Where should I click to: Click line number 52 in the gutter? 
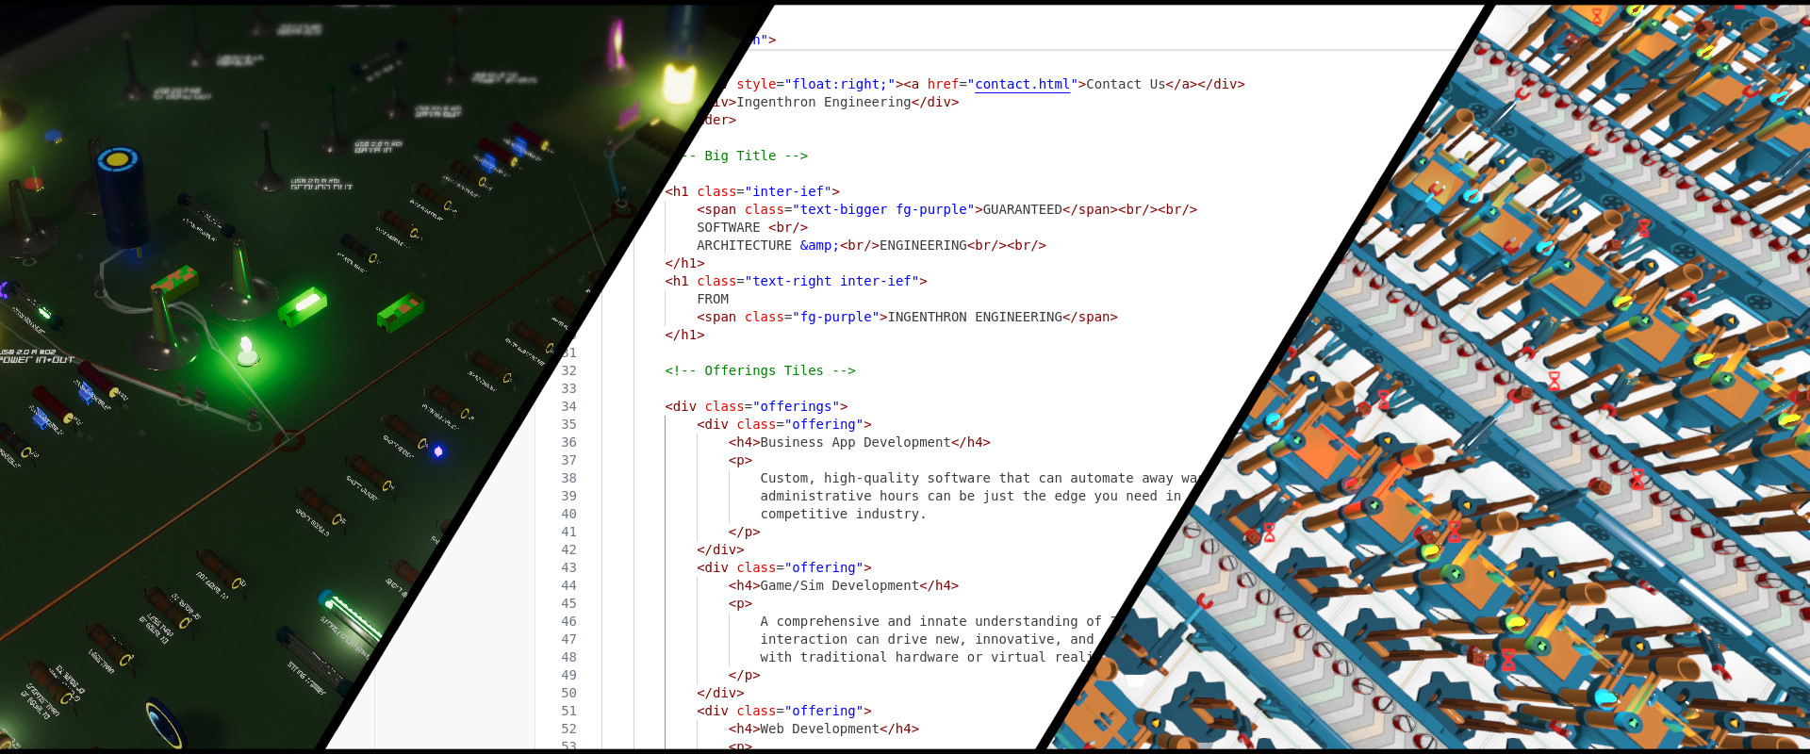[568, 729]
